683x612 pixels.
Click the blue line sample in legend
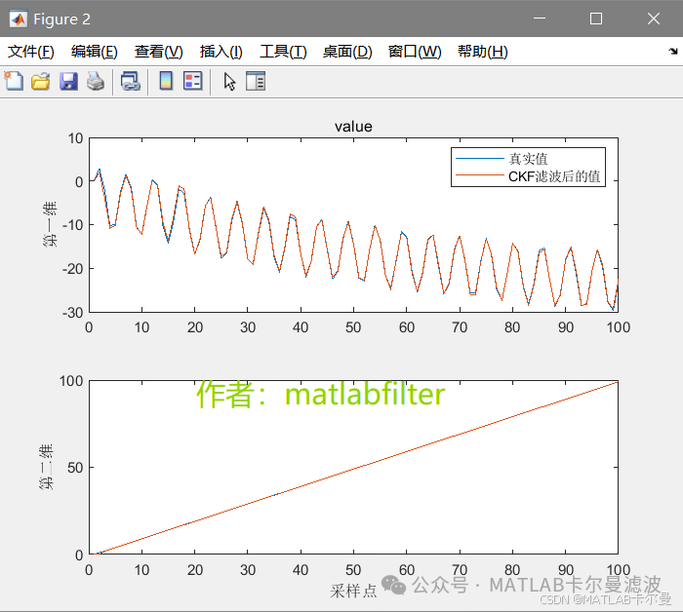coord(480,158)
